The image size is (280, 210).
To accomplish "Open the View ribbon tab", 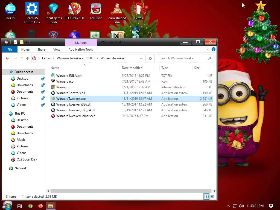I will coord(57,49).
